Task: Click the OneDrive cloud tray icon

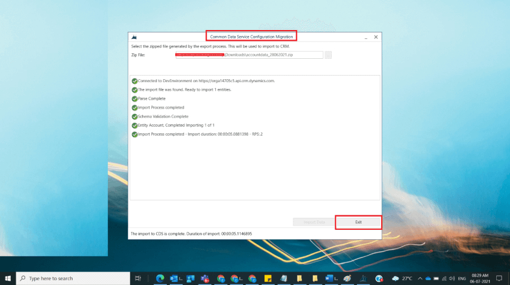Action: (428, 278)
